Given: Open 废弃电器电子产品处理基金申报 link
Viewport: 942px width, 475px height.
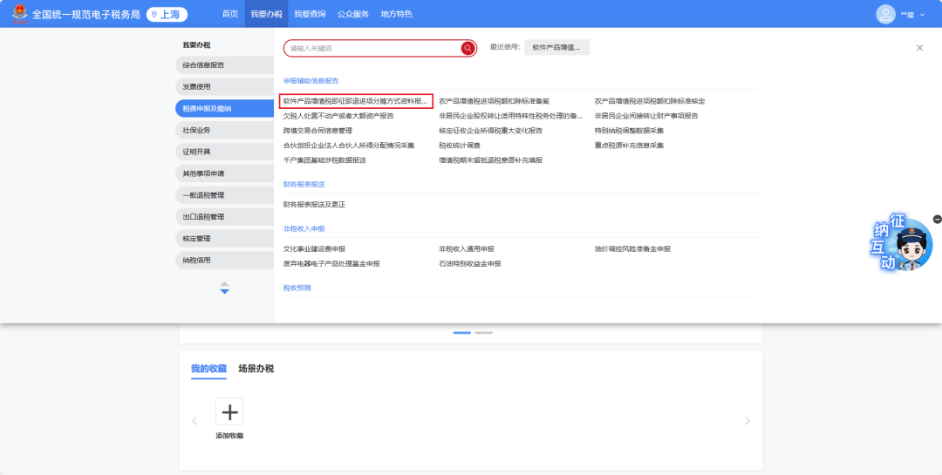Looking at the screenshot, I should [x=331, y=263].
